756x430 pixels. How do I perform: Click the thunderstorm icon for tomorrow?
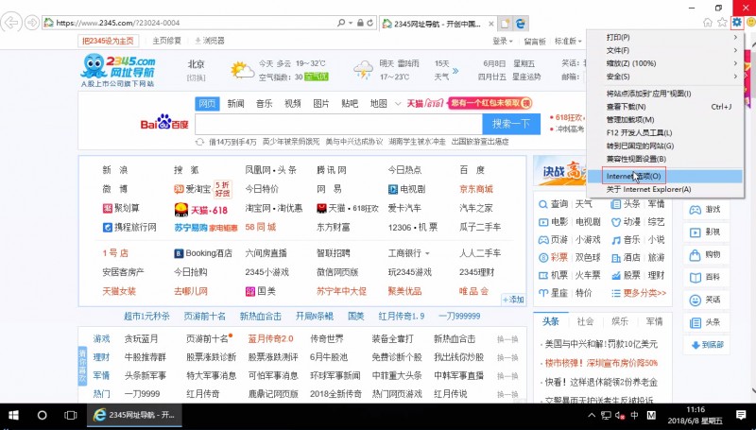pyautogui.click(x=363, y=70)
